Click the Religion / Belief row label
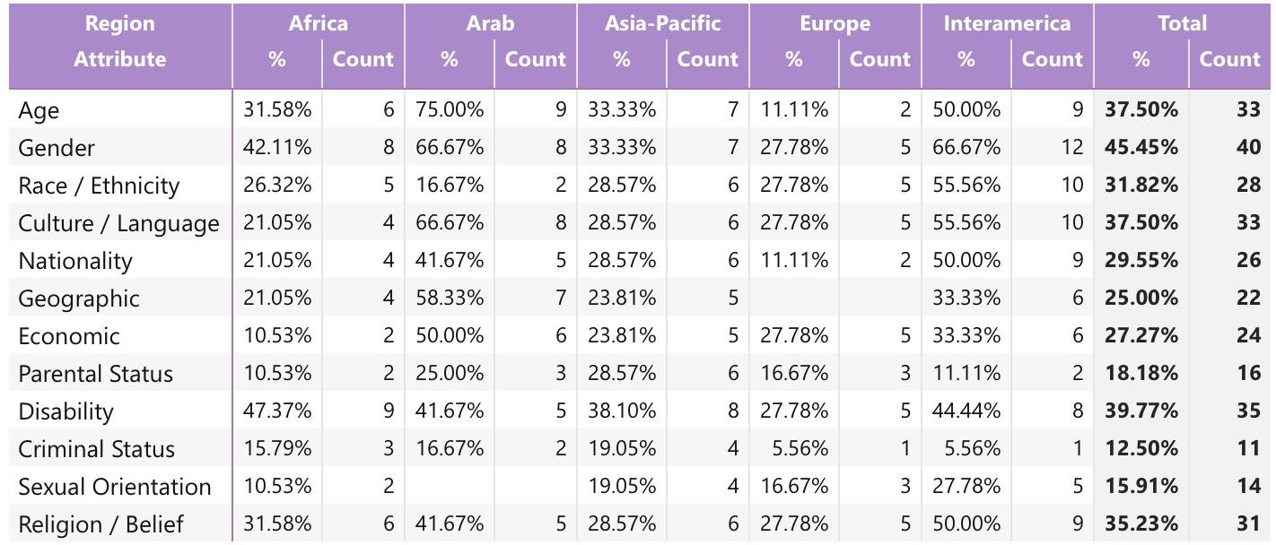Viewport: 1276px width, 545px height. [x=101, y=524]
